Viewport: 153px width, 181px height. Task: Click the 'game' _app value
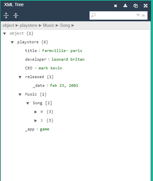coord(45,129)
